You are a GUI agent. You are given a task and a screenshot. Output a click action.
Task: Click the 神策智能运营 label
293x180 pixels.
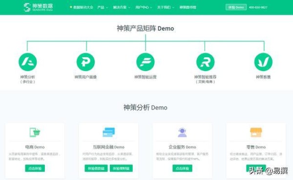click(x=146, y=77)
